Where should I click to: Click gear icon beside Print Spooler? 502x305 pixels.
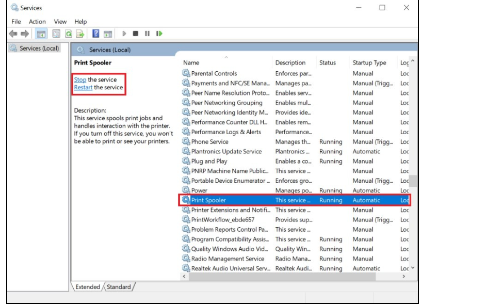186,200
